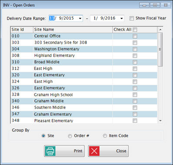Viewport: 173px width, 165px height.
Task: Check the site 312 East High checkbox
Action: coord(135,69)
